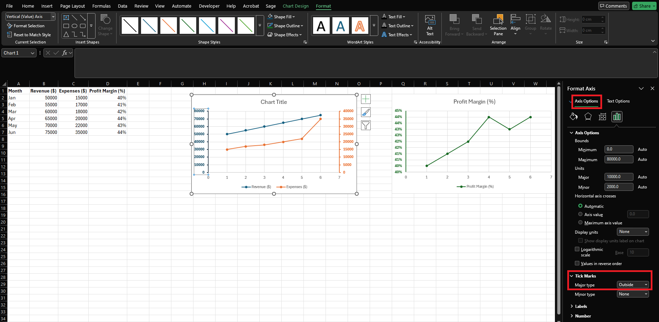Open the Selection Pane from the ribbon
This screenshot has height=322, width=659.
(x=498, y=24)
